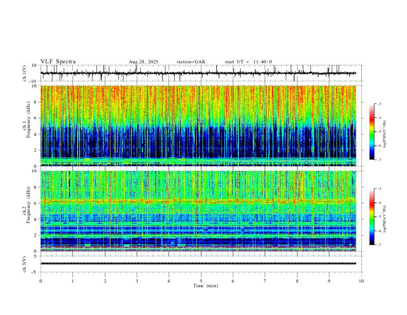
Task: Select the "start UT = 11:40:0" text
Action: point(248,62)
